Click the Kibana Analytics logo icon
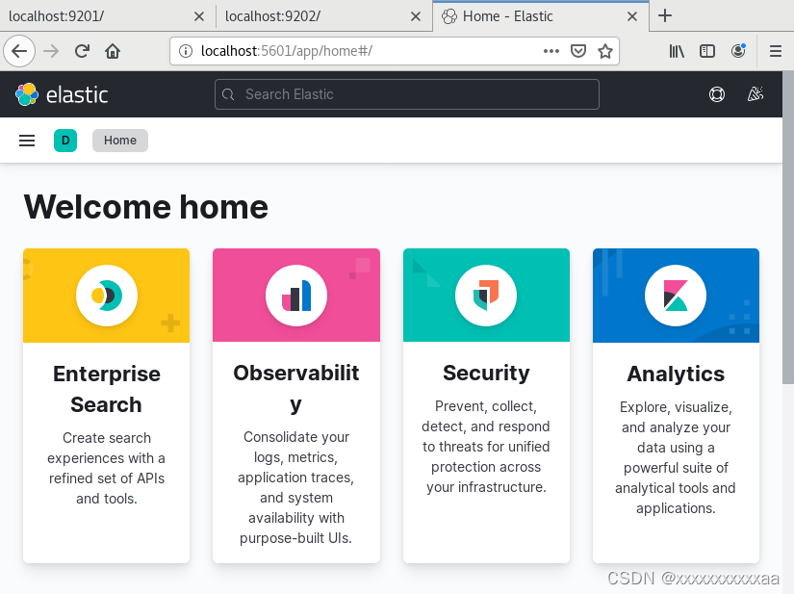Viewport: 794px width, 594px height. [x=676, y=296]
